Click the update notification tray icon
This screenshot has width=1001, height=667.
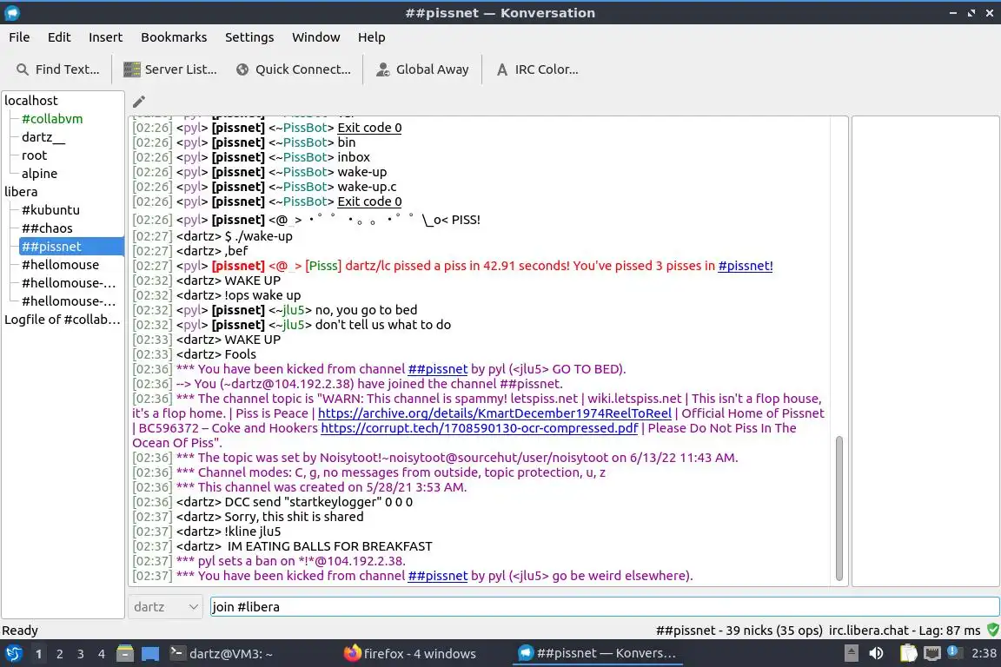coord(953,651)
